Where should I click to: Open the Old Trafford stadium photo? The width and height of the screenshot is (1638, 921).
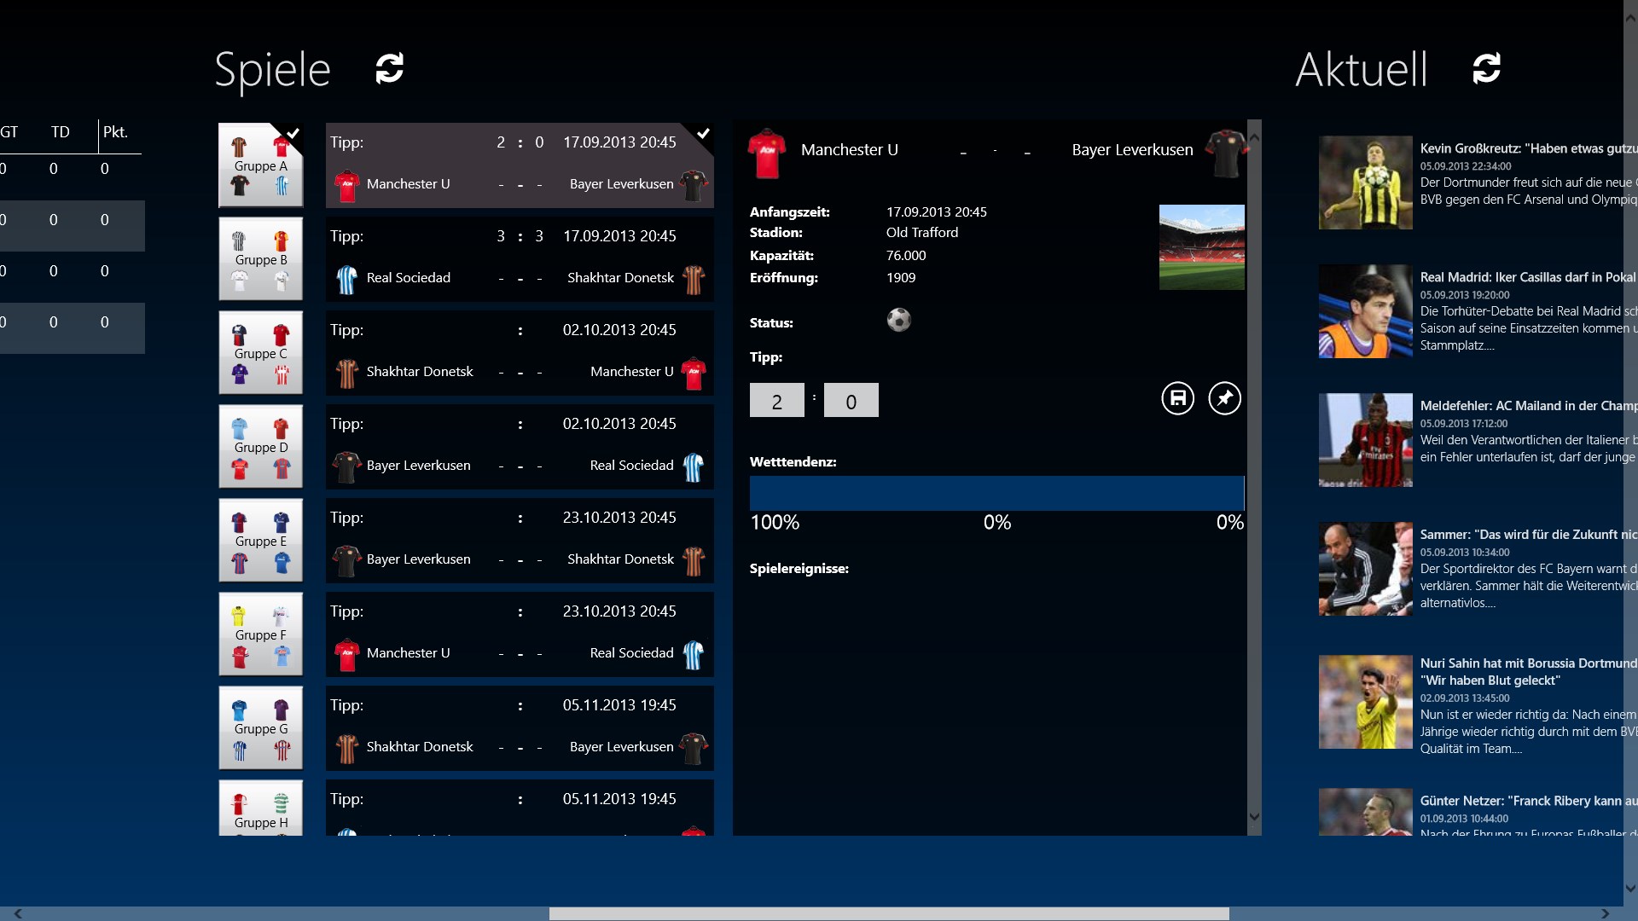[1201, 247]
